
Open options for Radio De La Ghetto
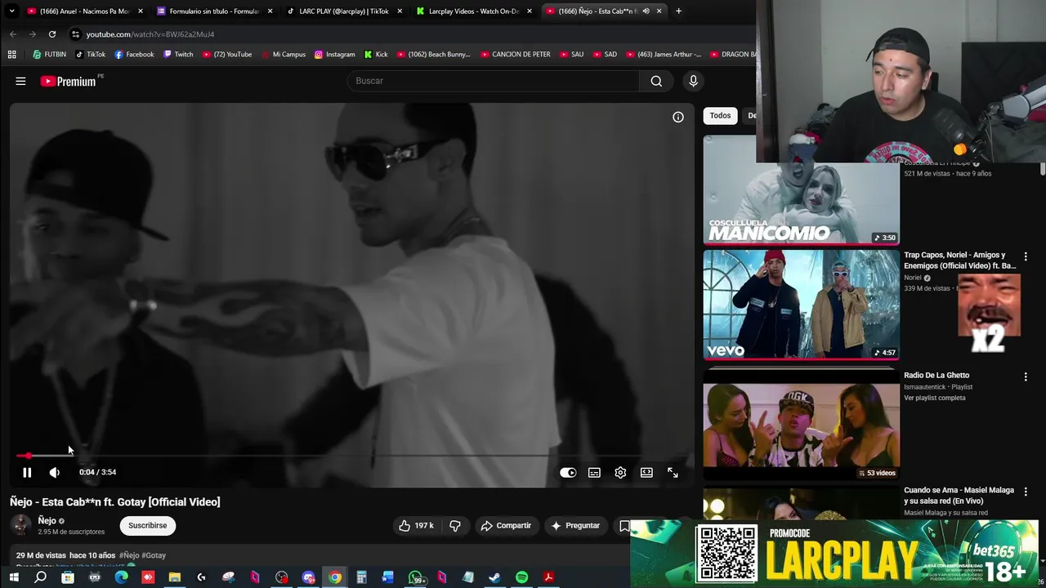1026,376
